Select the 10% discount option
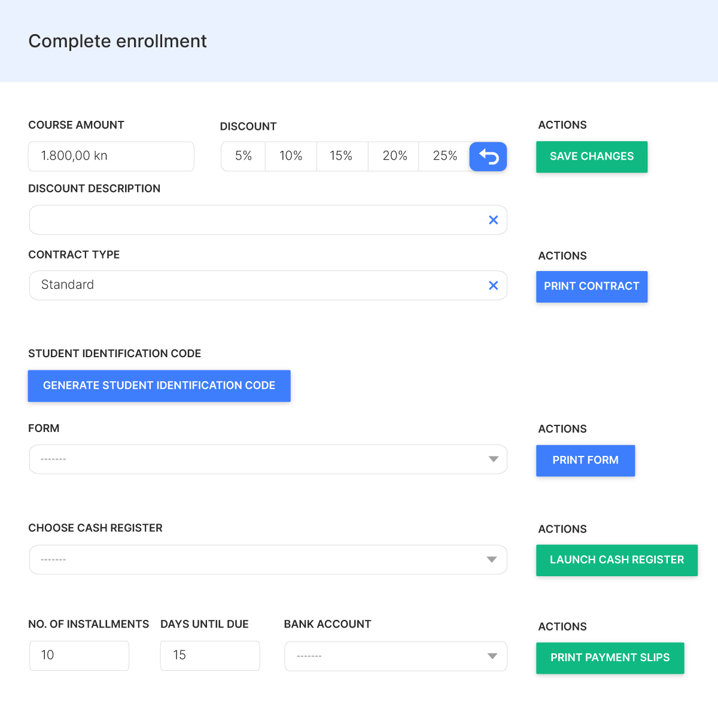Screen dimensions: 718x718 [291, 156]
